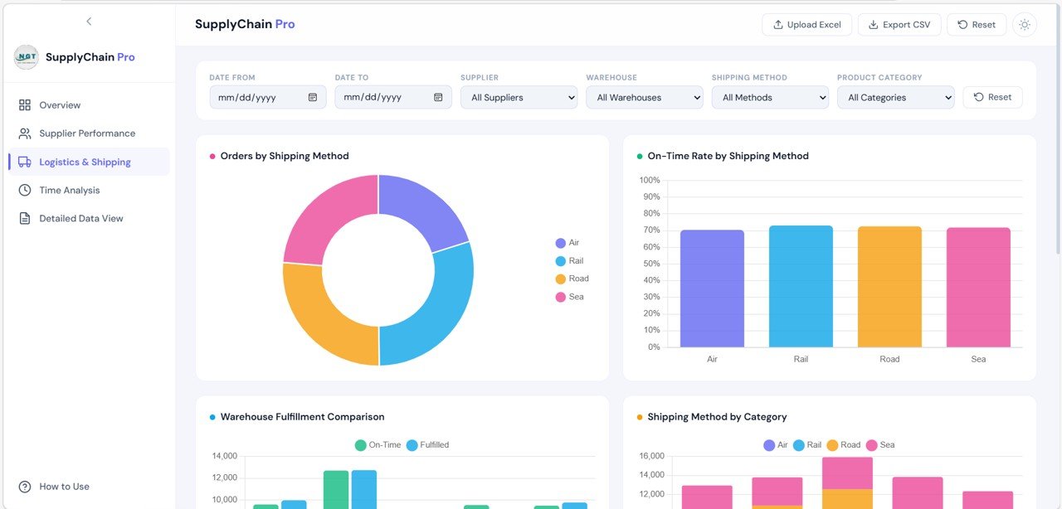
Task: Collapse the sidebar with the chevron arrow
Action: coord(89,22)
